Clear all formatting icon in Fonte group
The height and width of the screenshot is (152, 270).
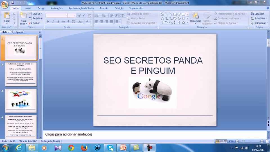[89, 15]
